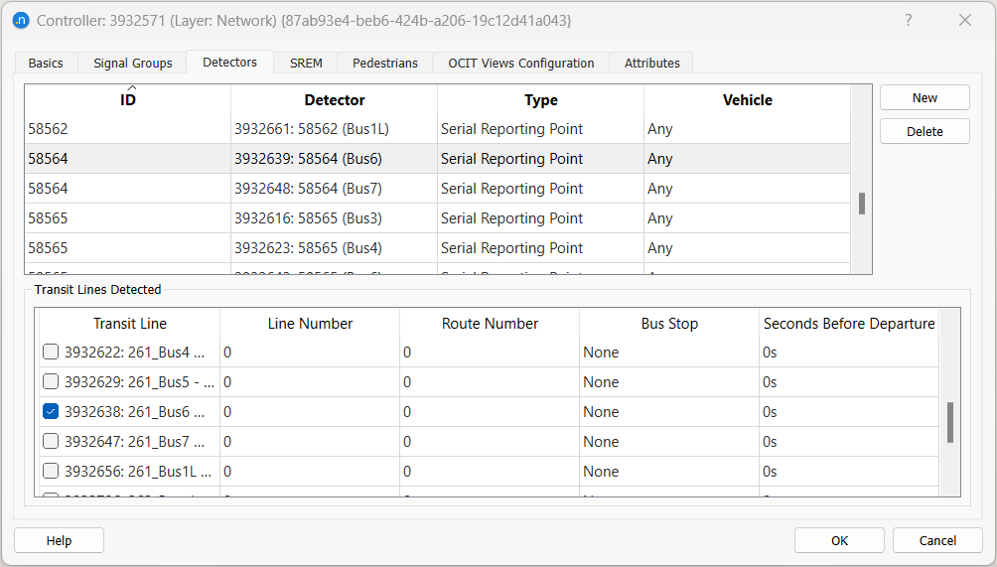Go to the Pedestrians tab
Image resolution: width=997 pixels, height=567 pixels.
coord(385,64)
